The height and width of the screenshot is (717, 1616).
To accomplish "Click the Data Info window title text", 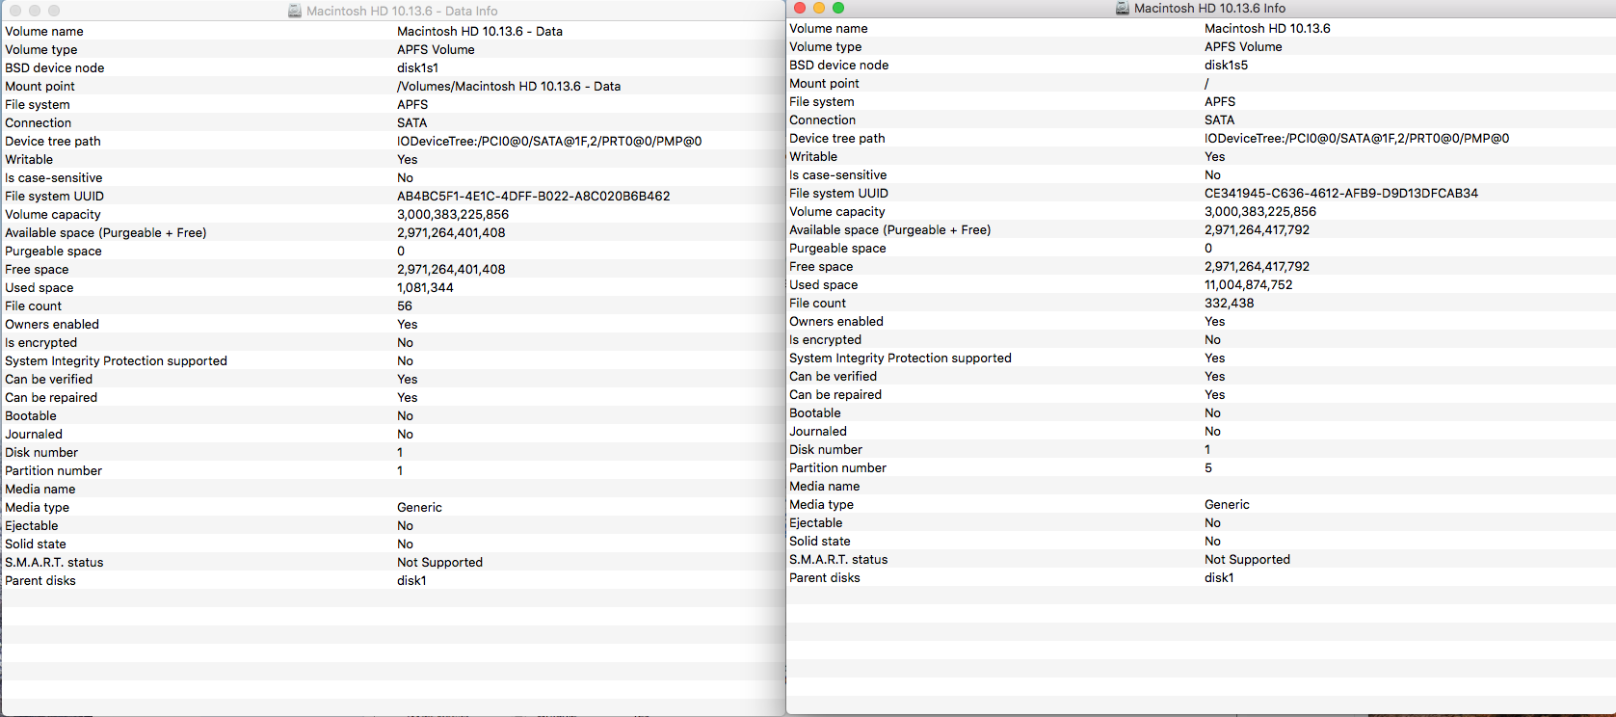I will (402, 12).
